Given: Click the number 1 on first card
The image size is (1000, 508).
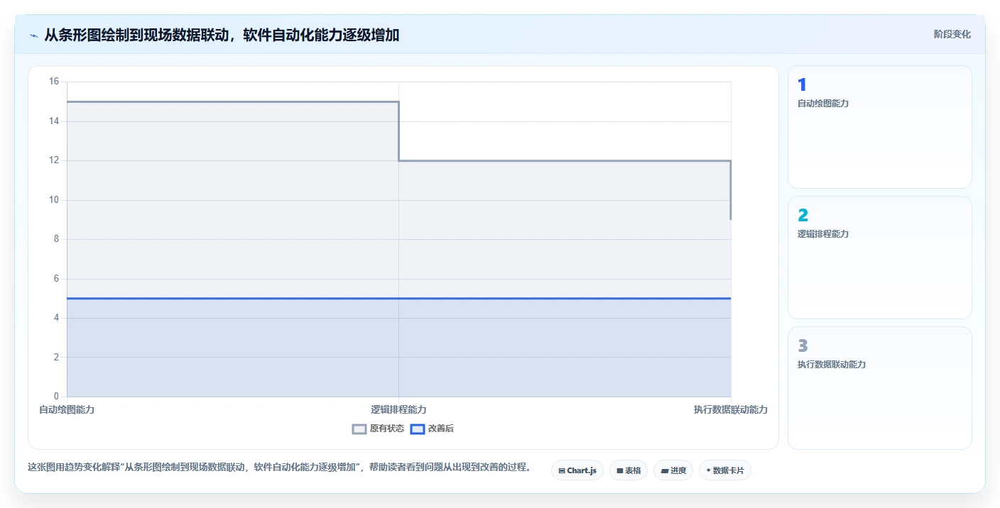Looking at the screenshot, I should (802, 85).
